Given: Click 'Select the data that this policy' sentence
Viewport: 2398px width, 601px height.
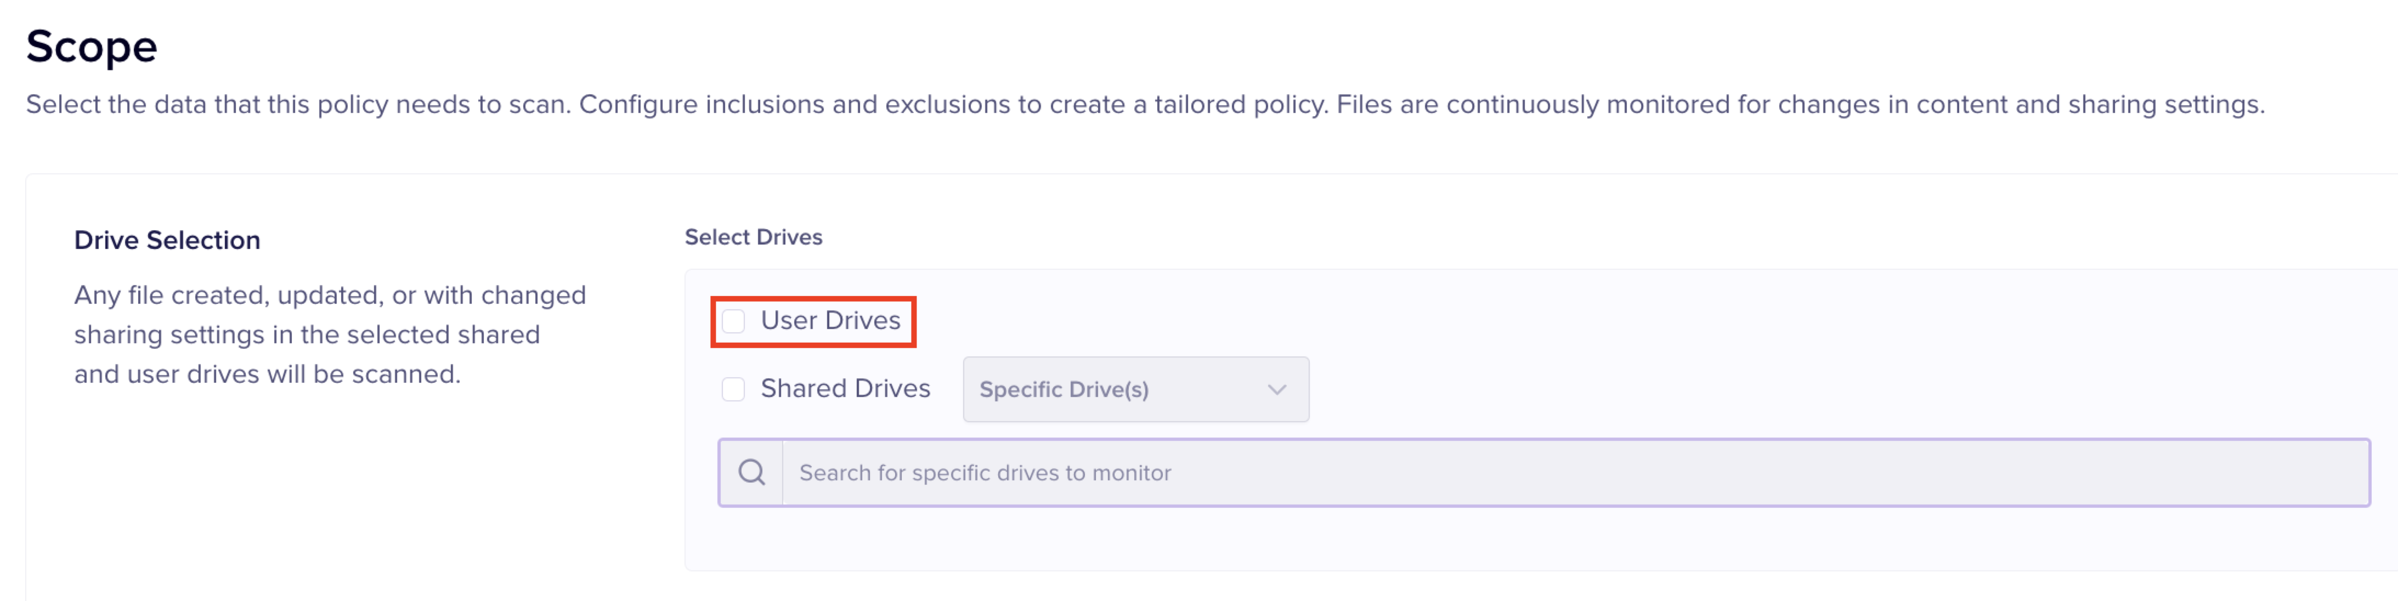Looking at the screenshot, I should click(298, 104).
